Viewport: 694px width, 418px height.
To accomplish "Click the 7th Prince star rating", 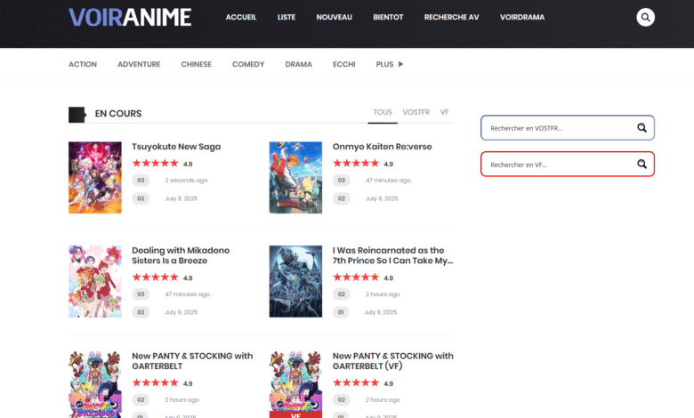I will pos(356,277).
